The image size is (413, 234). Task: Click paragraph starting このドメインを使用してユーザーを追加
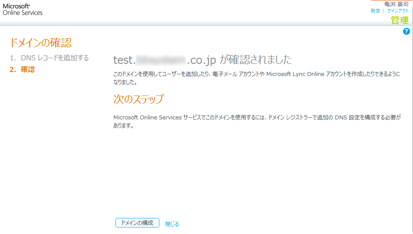257,78
